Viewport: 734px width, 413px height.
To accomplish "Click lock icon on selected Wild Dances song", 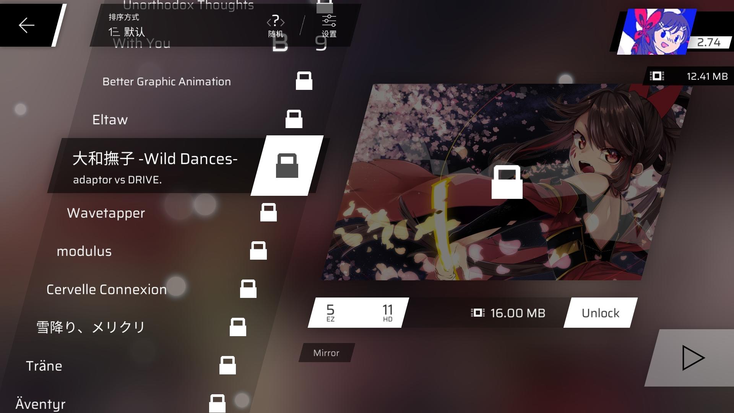I will coord(287,166).
